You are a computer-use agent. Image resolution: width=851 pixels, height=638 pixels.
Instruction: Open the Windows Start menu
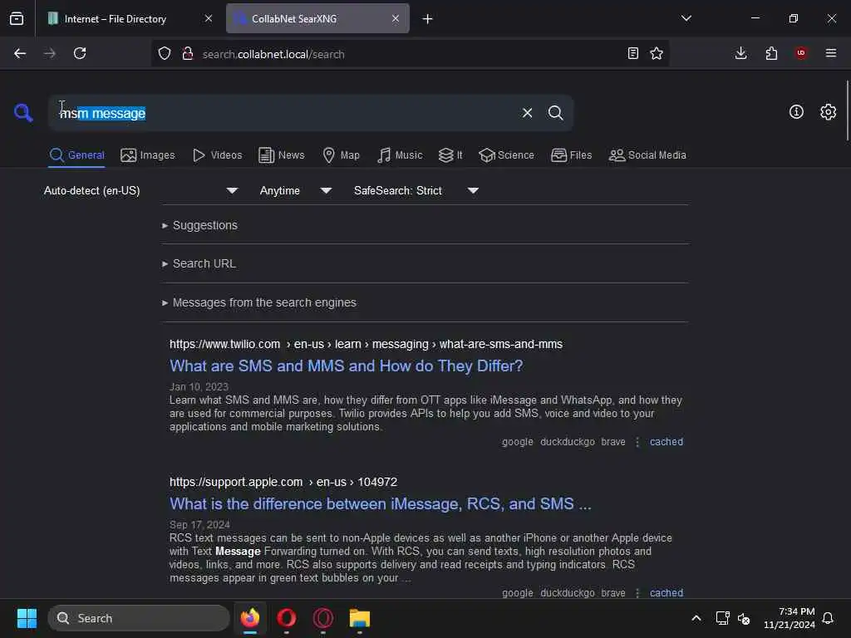coord(27,618)
